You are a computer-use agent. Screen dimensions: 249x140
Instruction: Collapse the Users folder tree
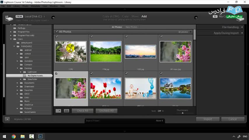coord(11,39)
